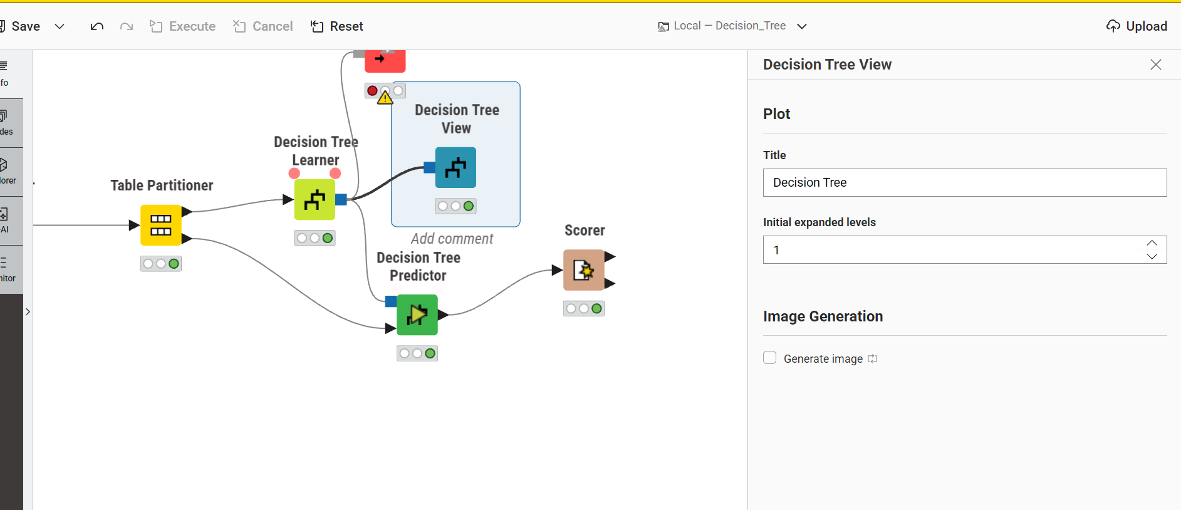Viewport: 1181px width, 510px height.
Task: Click the Plot section heading
Action: [777, 114]
